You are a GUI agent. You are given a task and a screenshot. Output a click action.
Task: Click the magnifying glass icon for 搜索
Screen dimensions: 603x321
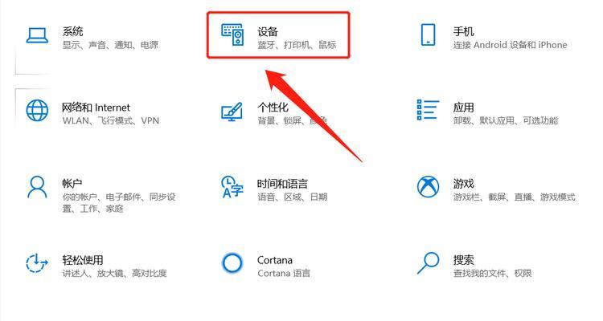pos(428,263)
